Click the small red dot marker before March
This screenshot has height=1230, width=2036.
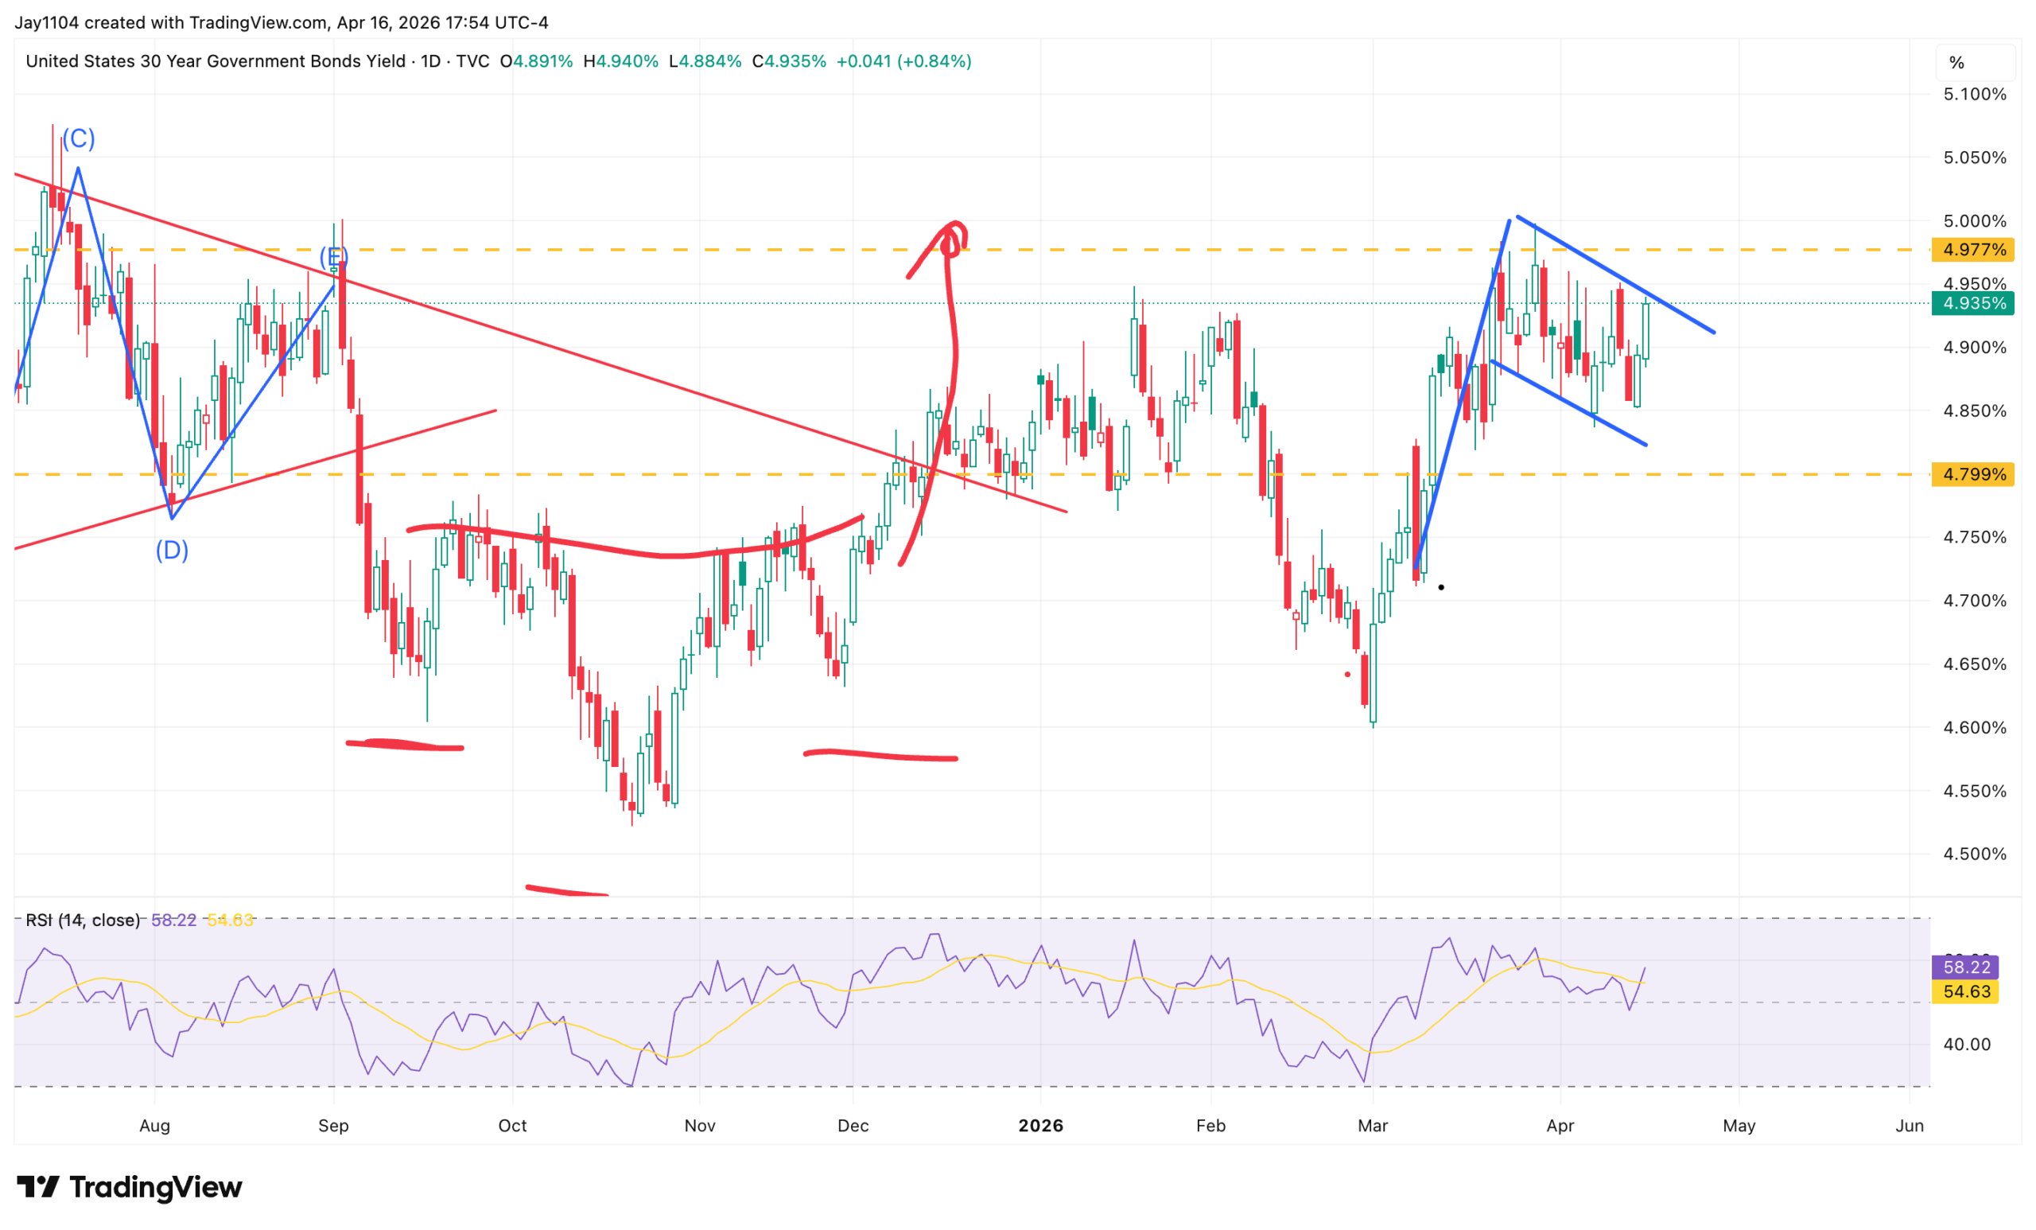[1348, 675]
